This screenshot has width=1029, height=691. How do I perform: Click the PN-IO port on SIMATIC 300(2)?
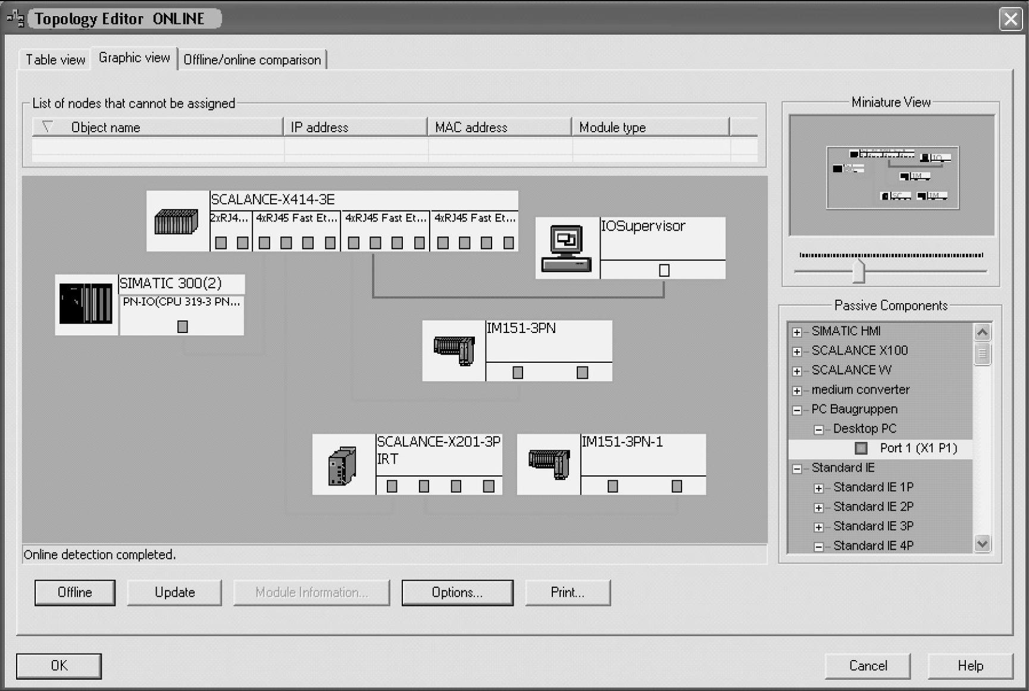click(183, 326)
